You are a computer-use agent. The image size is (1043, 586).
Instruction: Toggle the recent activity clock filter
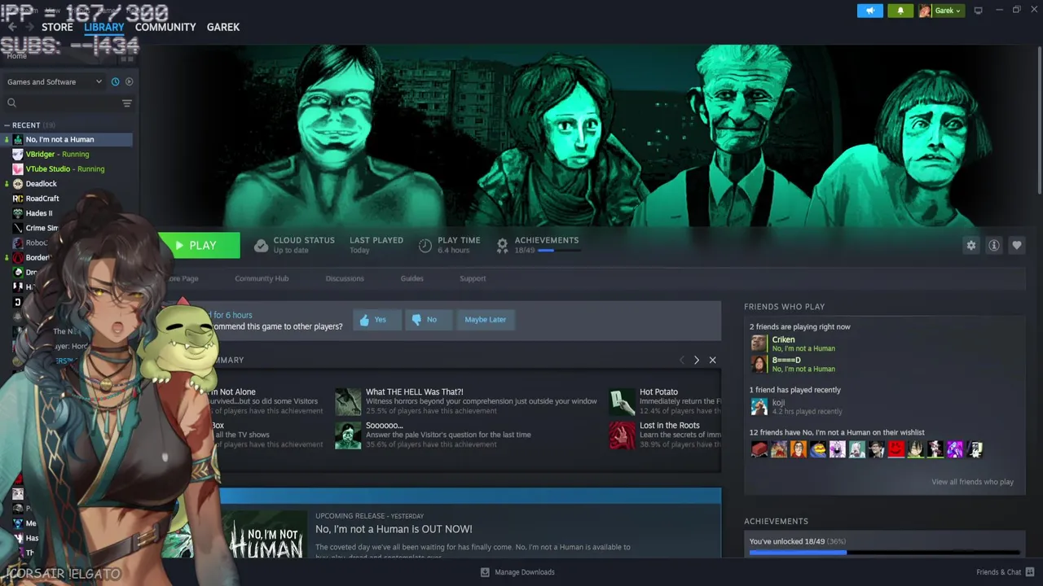115,81
